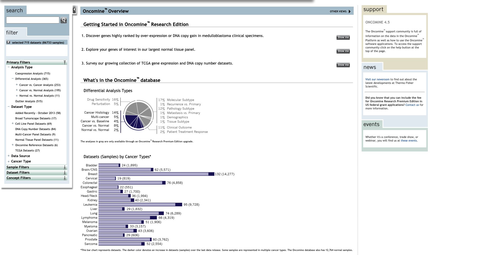This screenshot has width=491, height=255.
Task: Select Added Recently - October 2013 datasets
Action: [x=38, y=113]
